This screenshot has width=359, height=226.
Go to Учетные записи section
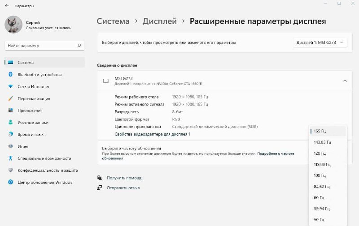point(44,122)
